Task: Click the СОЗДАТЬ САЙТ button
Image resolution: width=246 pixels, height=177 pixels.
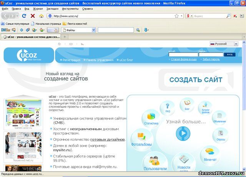Action: point(196,80)
